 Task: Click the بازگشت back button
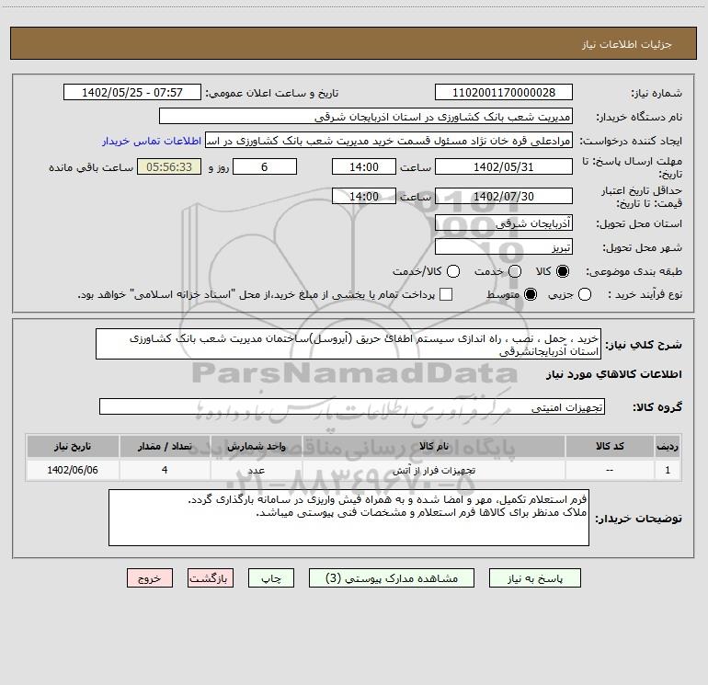(211, 578)
